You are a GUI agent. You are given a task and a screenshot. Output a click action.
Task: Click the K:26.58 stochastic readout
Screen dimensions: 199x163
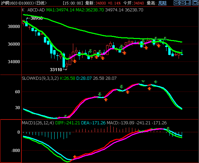click(67, 78)
